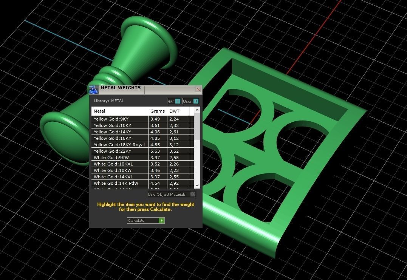Select the Yellow Gold:18KY Royal row

pyautogui.click(x=142, y=145)
